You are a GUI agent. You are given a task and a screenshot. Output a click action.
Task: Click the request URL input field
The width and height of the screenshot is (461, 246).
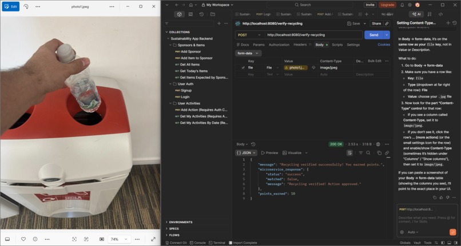(x=313, y=35)
